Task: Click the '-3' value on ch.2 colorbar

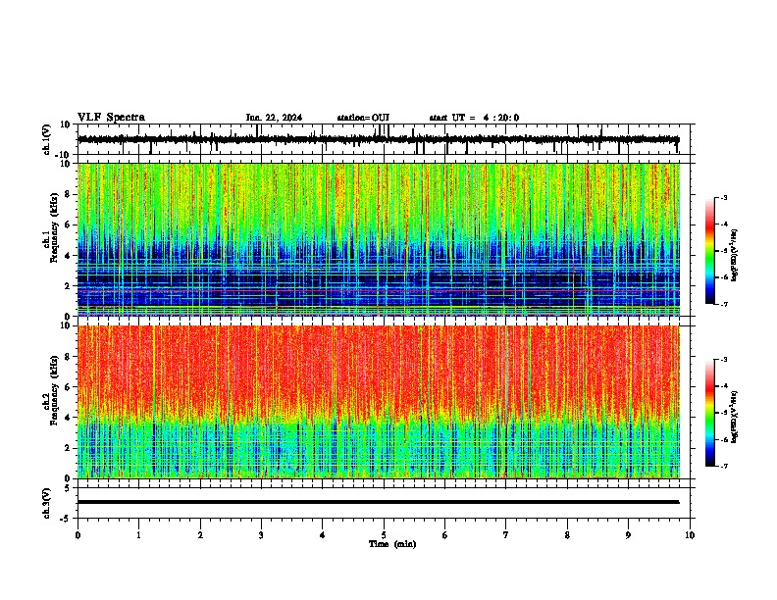Action: [x=723, y=360]
